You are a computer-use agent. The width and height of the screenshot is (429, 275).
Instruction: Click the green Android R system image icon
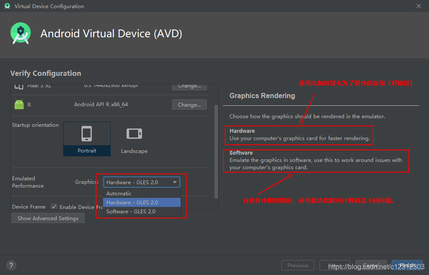(x=19, y=105)
